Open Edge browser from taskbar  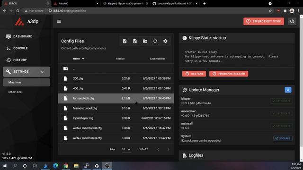[56, 166]
